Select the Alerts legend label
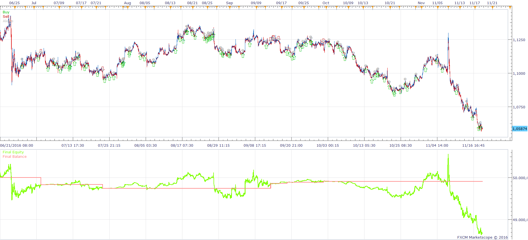This screenshot has height=240, width=528. [x=8, y=21]
